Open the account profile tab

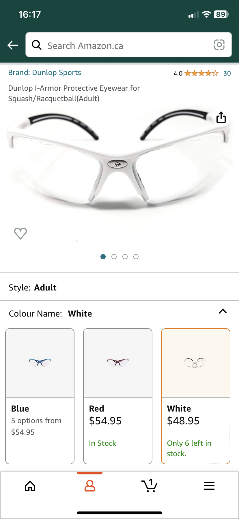pos(90,486)
